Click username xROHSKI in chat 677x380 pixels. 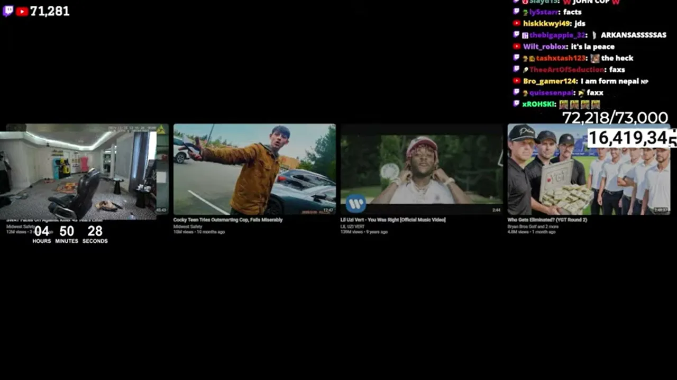(x=539, y=104)
